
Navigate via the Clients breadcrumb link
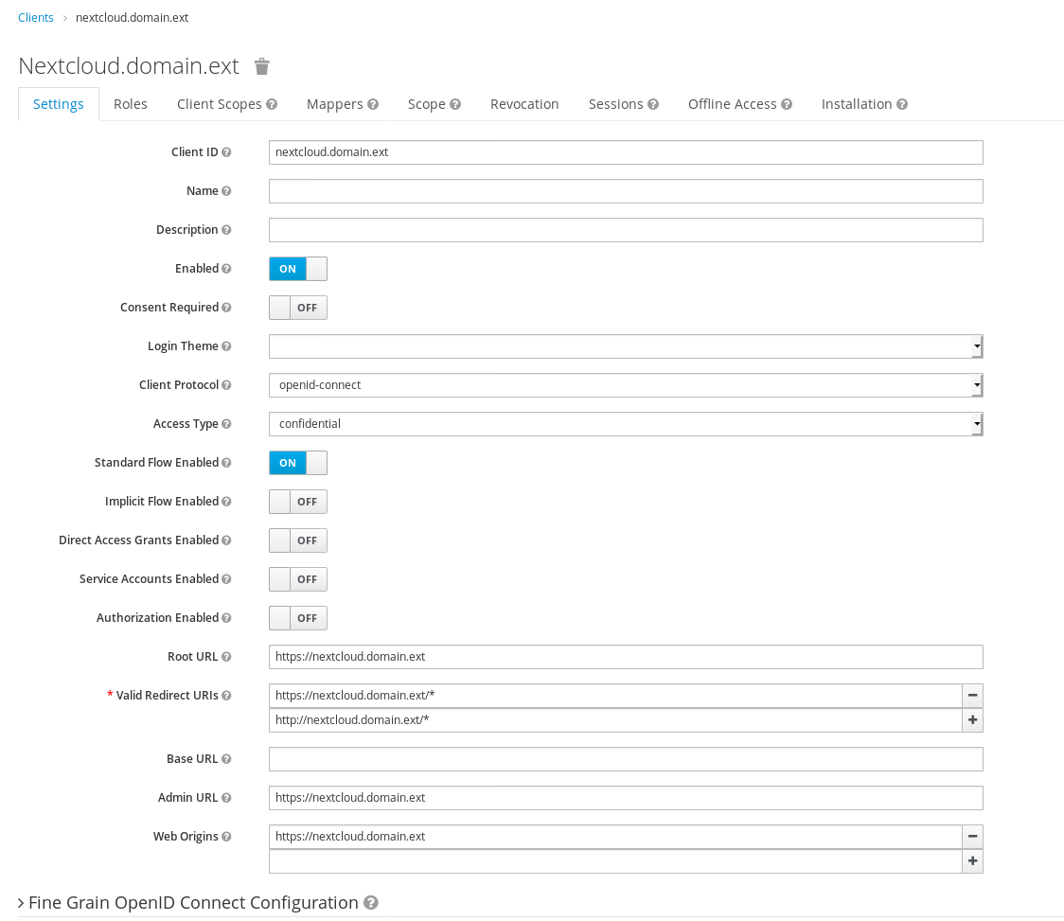[x=35, y=17]
